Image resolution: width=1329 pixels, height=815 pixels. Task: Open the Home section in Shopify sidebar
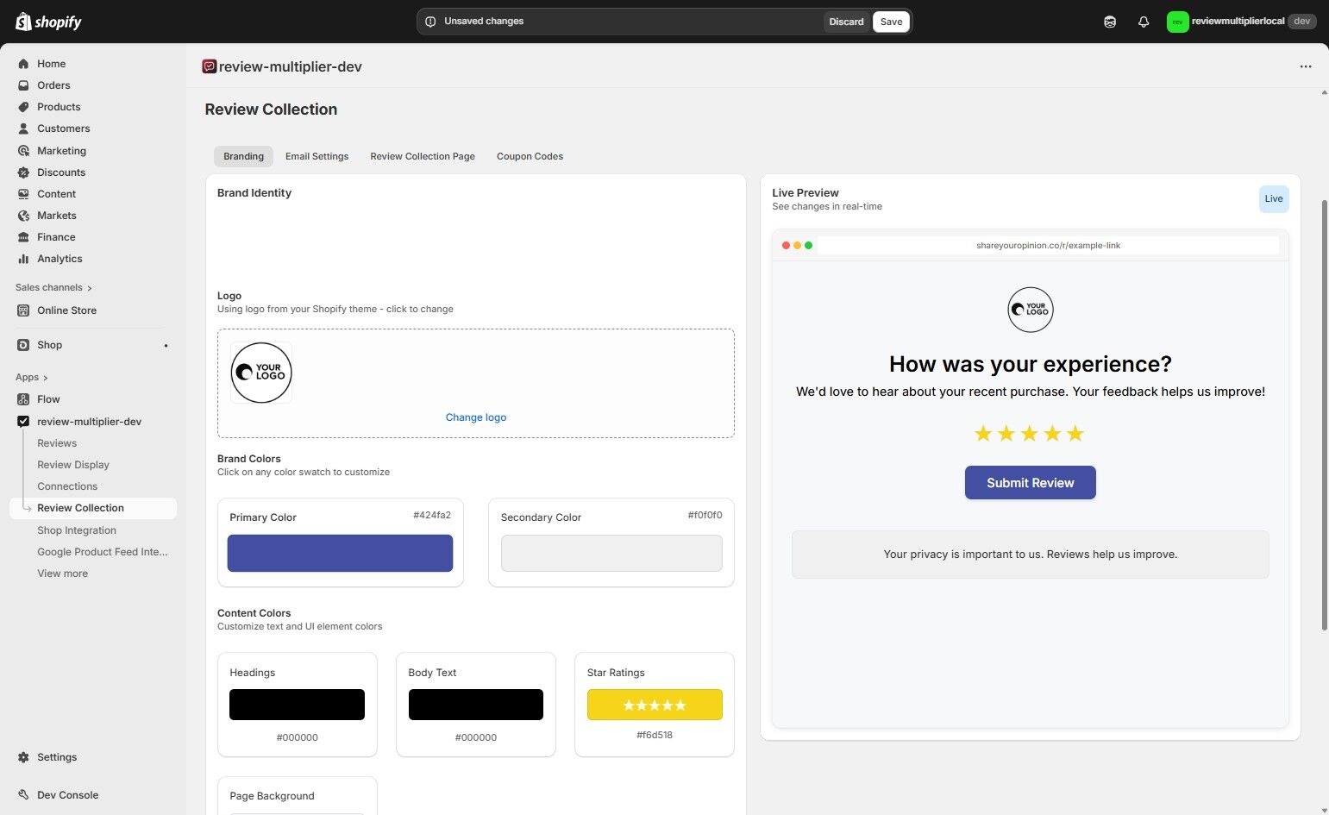(51, 63)
